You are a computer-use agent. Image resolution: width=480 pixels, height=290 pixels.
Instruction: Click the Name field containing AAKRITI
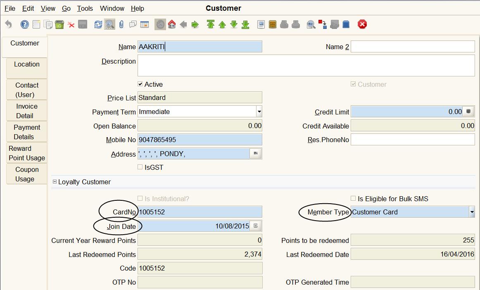(x=200, y=47)
